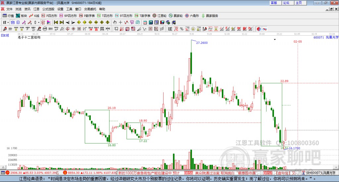Click the 主页 button in title bar
339x182 pixels.
pyautogui.click(x=300, y=3)
